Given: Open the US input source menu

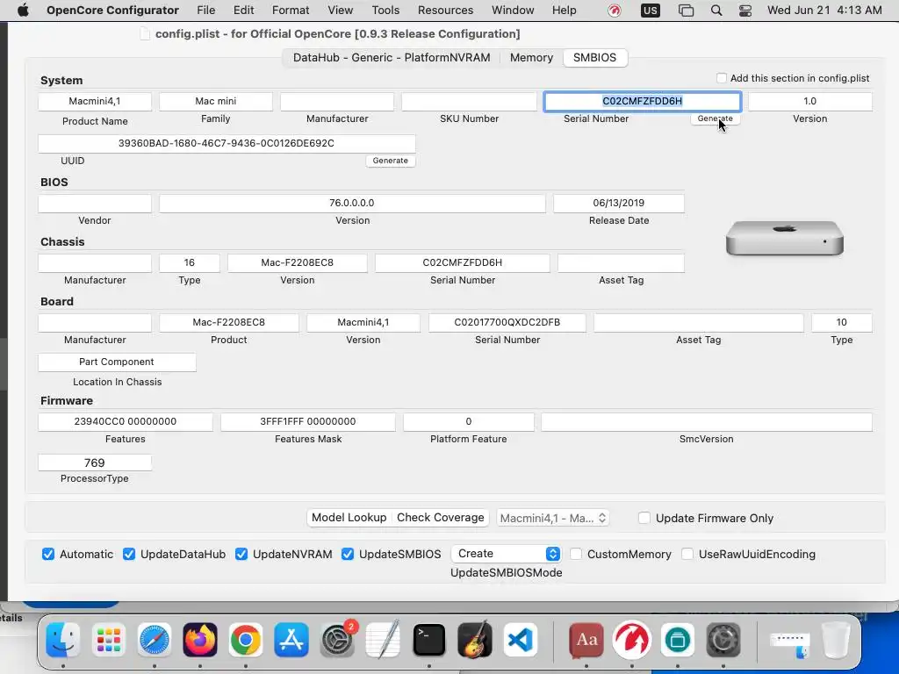Looking at the screenshot, I should pyautogui.click(x=651, y=11).
